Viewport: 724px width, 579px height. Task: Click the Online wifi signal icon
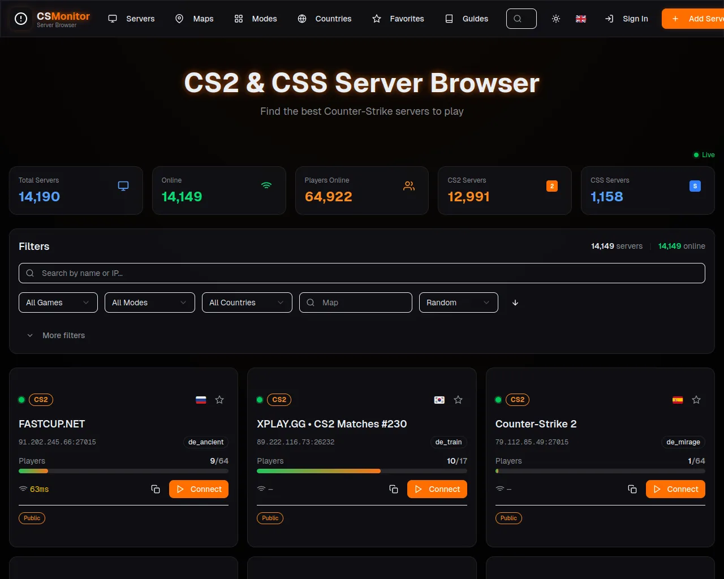(266, 186)
